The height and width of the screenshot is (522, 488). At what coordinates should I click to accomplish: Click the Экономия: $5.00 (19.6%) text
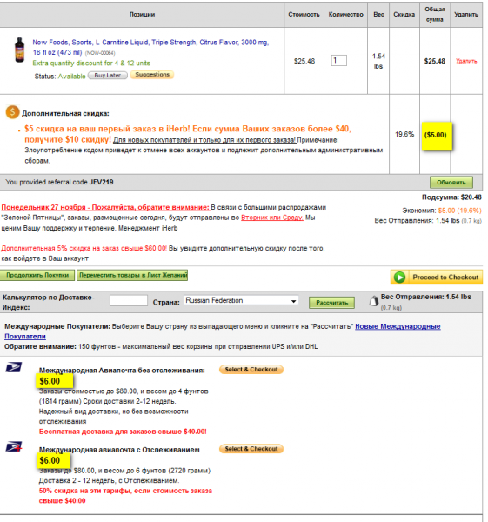[x=442, y=211]
